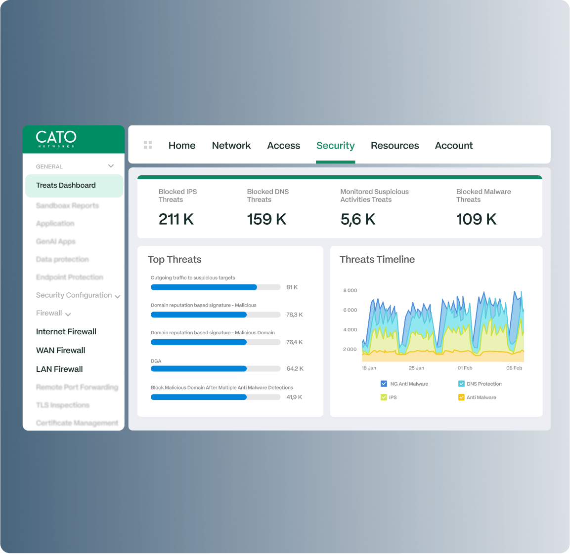Screen dimensions: 570x555
Task: Click the Top Threats heading
Action: click(x=175, y=260)
